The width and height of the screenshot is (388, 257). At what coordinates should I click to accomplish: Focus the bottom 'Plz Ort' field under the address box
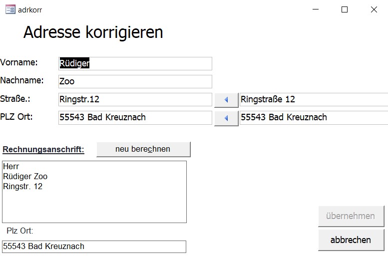(x=94, y=247)
